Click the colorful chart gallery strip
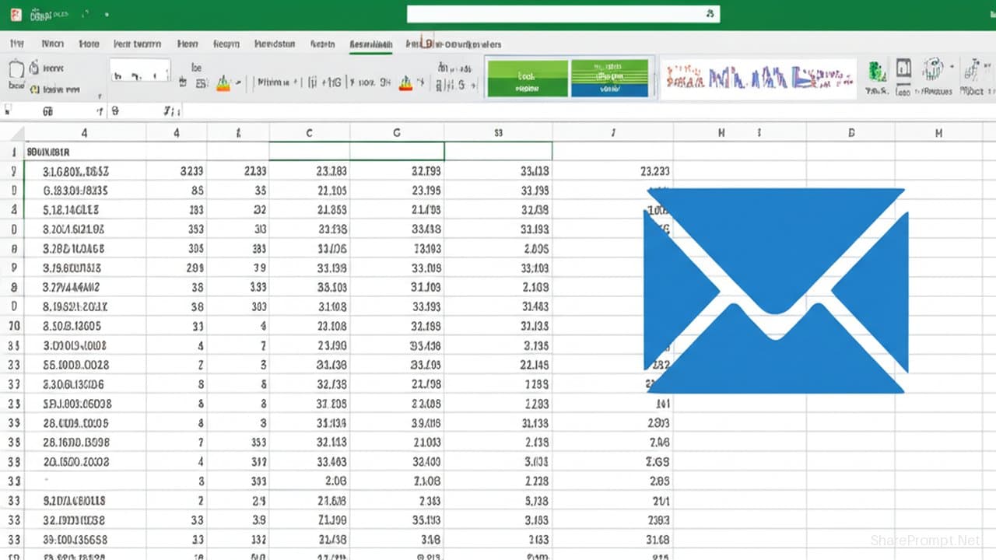 click(x=759, y=79)
